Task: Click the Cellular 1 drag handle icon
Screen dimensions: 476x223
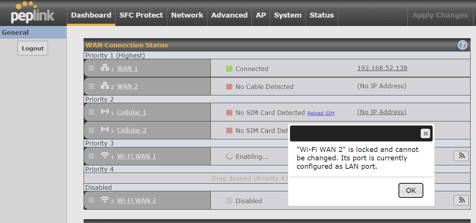Action: click(x=91, y=112)
